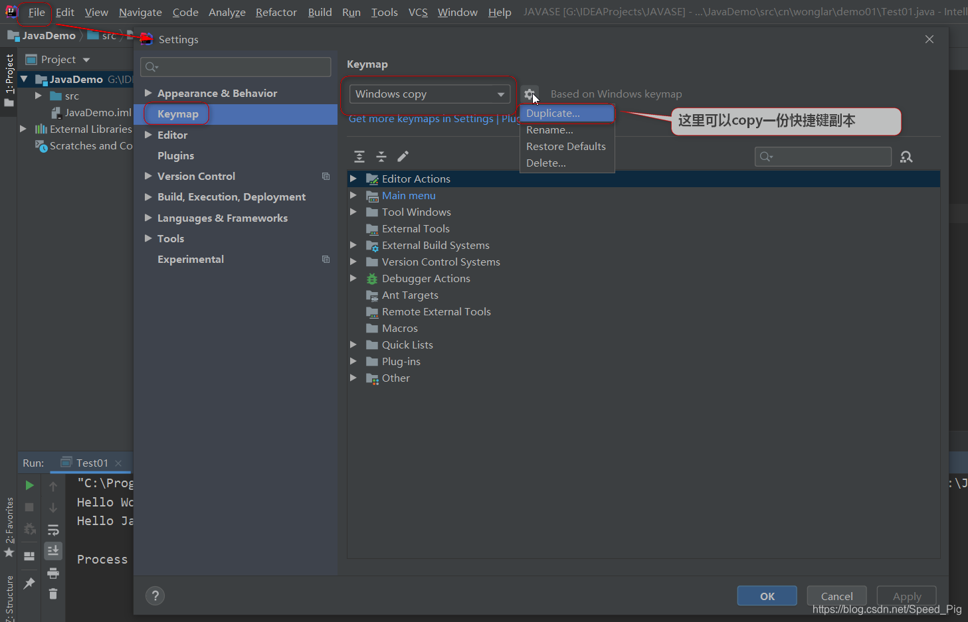Expand Appearance & Behavior settings section
Image resolution: width=968 pixels, height=622 pixels.
point(148,93)
